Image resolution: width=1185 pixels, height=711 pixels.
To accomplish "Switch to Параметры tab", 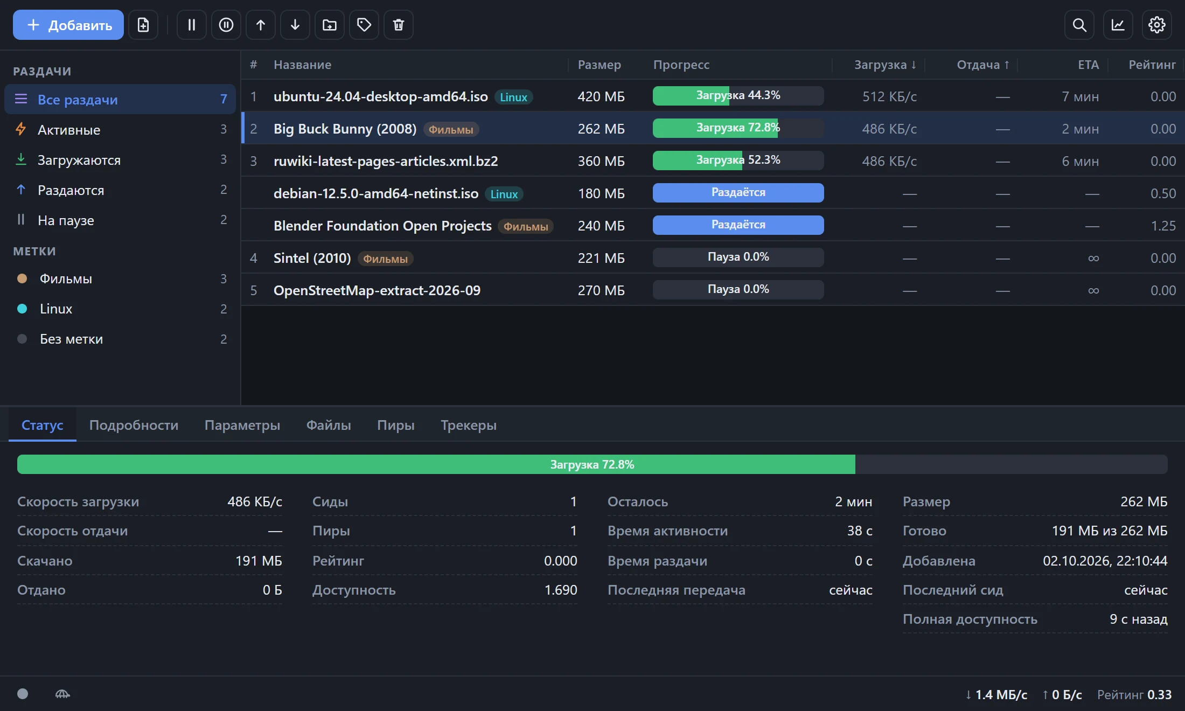I will pos(242,425).
